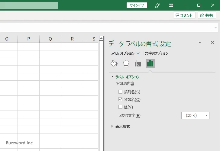Image resolution: width=220 pixels, height=151 pixels.
Task: Click the vertical scrollbar up arrow
Action: [x=101, y=38]
